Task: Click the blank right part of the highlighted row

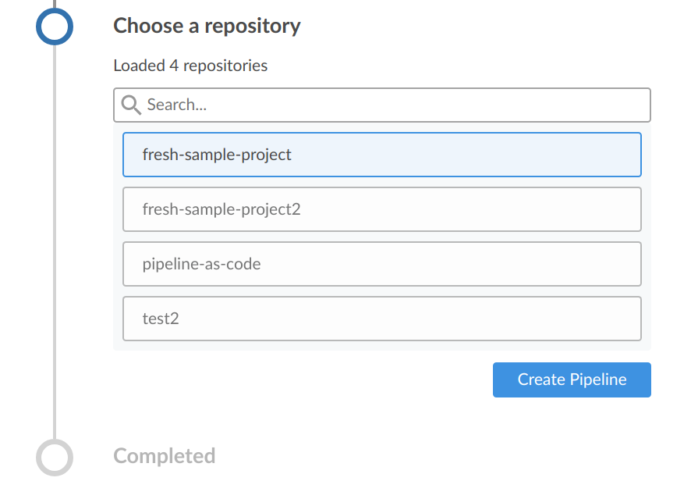Action: 546,155
